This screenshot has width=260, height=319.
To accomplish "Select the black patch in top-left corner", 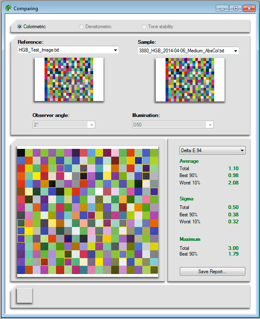I will coord(21,153).
